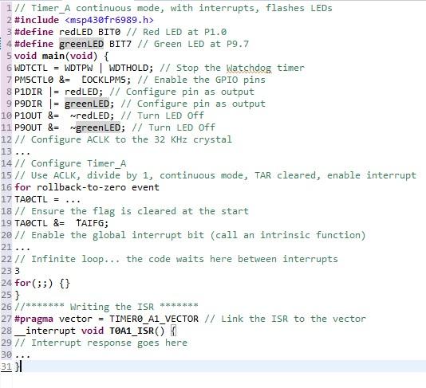This screenshot has height=388, width=426.
Task: Click the Interrupt response goes here comment
Action: pyautogui.click(x=101, y=343)
